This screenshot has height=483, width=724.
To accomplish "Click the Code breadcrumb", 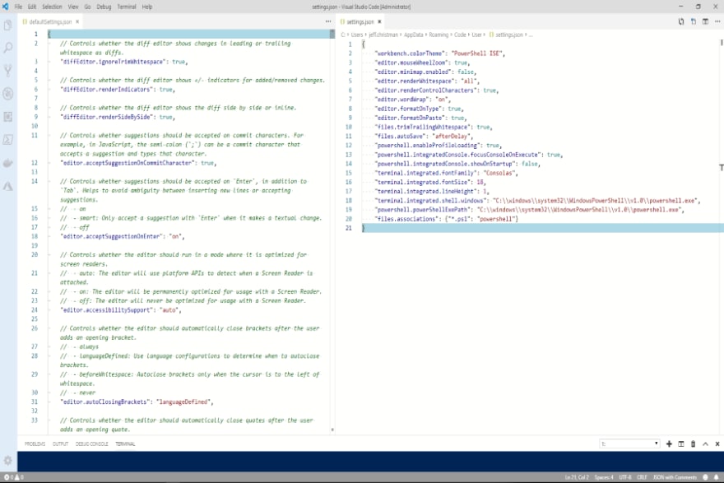I will click(460, 35).
